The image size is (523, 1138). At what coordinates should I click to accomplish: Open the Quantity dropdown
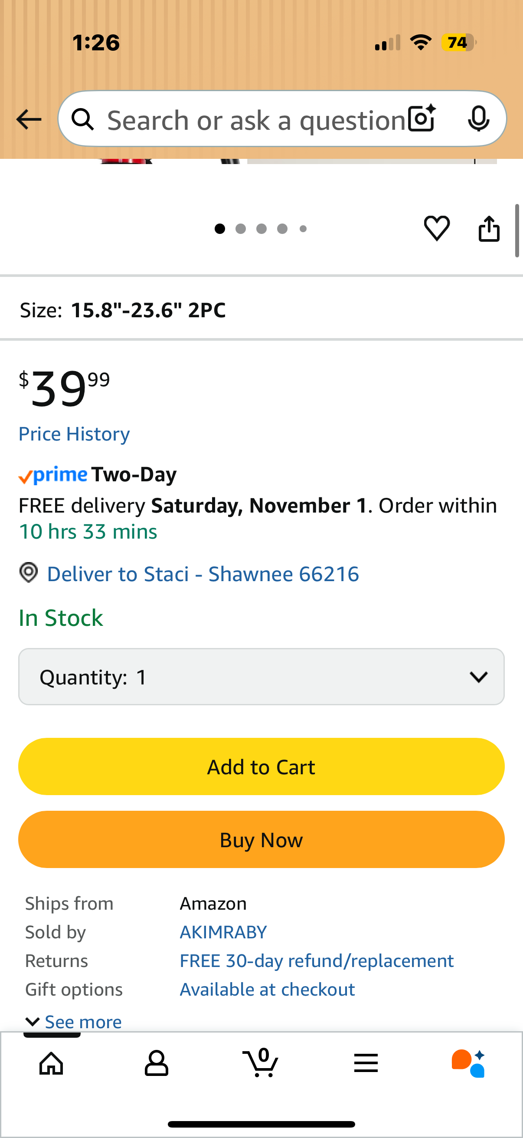(261, 677)
